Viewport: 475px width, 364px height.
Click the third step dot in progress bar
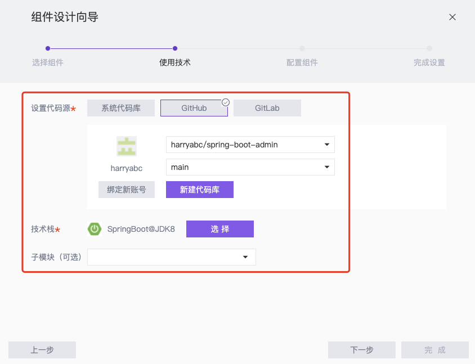[x=302, y=48]
